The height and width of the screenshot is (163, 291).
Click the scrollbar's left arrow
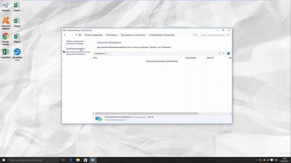coord(93,114)
